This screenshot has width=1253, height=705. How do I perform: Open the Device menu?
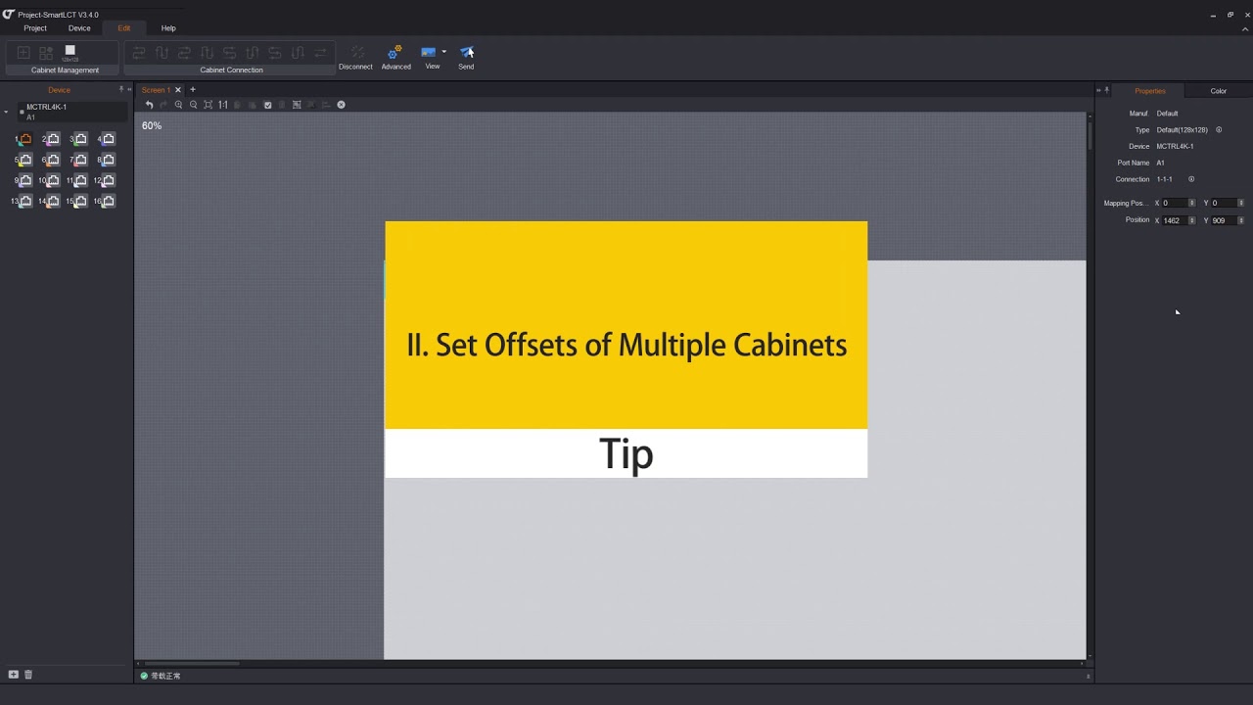click(79, 28)
